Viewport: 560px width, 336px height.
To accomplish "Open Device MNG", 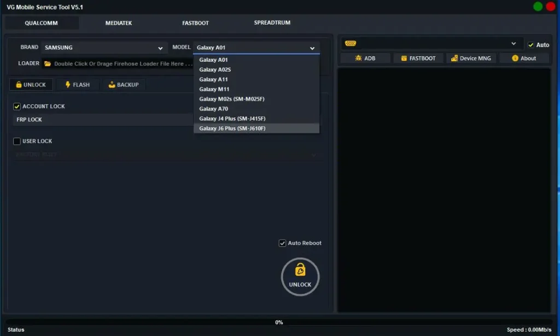I will (471, 58).
